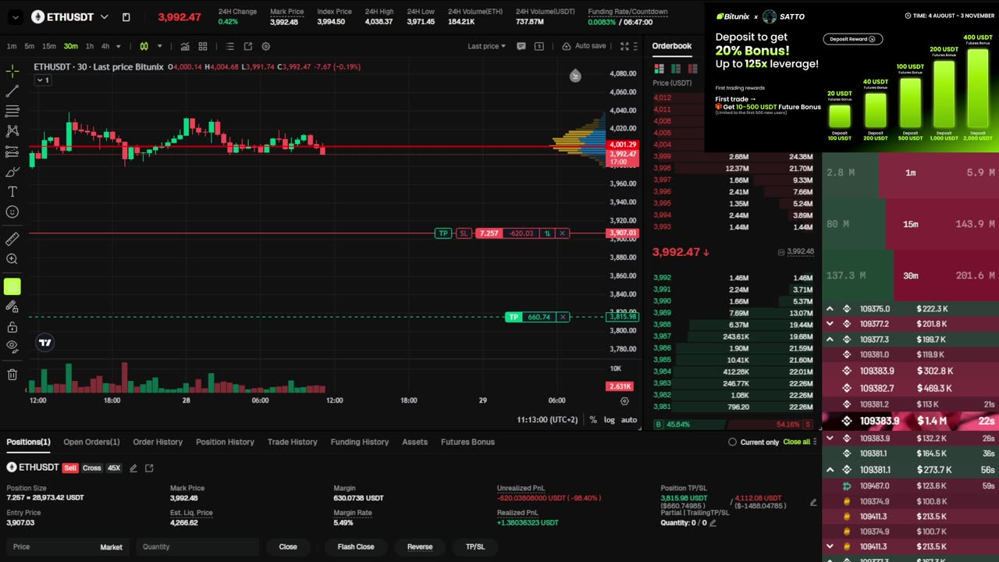Edit the Position TP/SL values
This screenshot has height=562, width=999.
point(813,503)
